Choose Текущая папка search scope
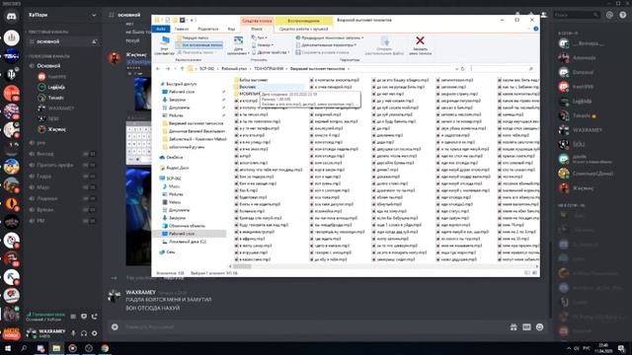Image resolution: width=632 pixels, height=355 pixels. [x=195, y=37]
